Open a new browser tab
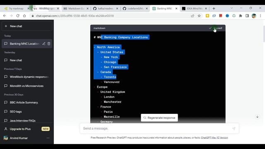The image size is (265, 149). [x=214, y=8]
